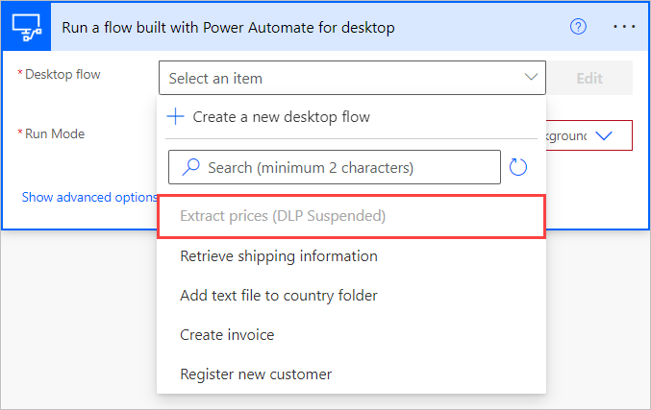Open the Run Mode dropdown chevron
This screenshot has height=410, width=651.
(603, 135)
